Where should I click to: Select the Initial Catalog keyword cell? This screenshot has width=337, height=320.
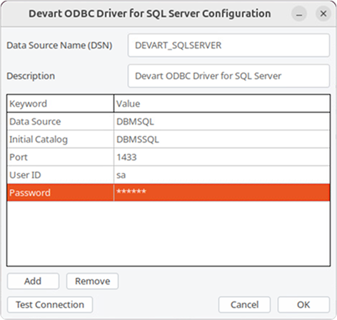click(61, 139)
